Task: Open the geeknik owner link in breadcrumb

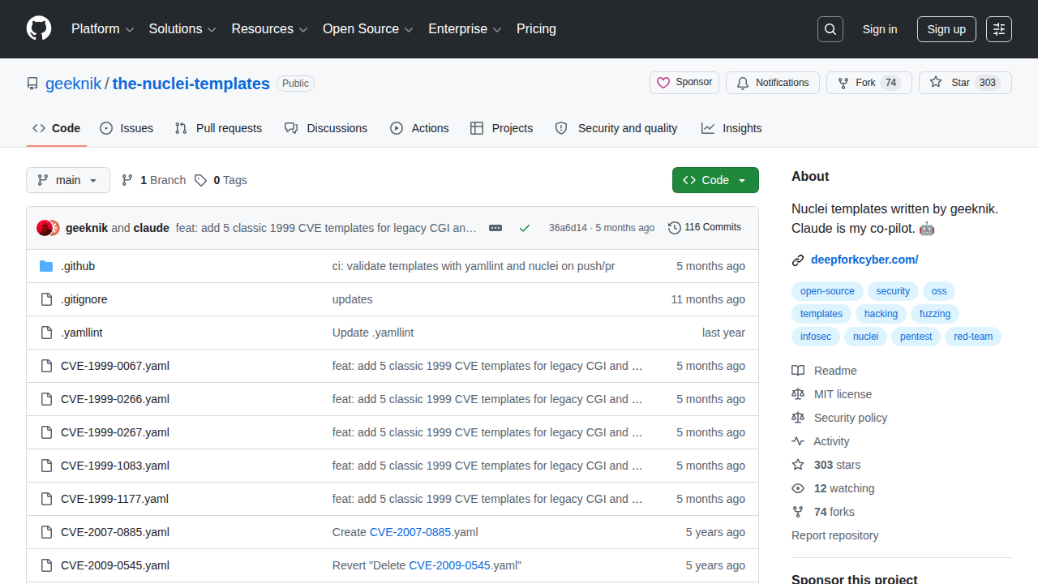Action: click(74, 84)
